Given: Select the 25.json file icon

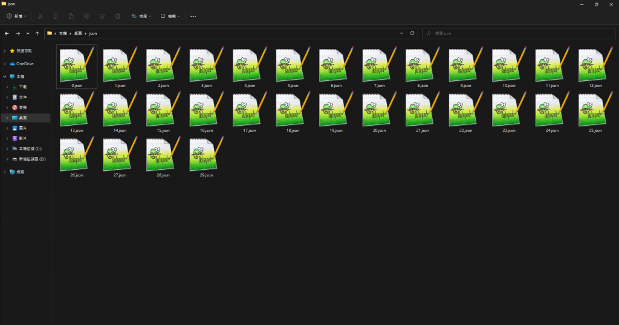Looking at the screenshot, I should [x=595, y=109].
